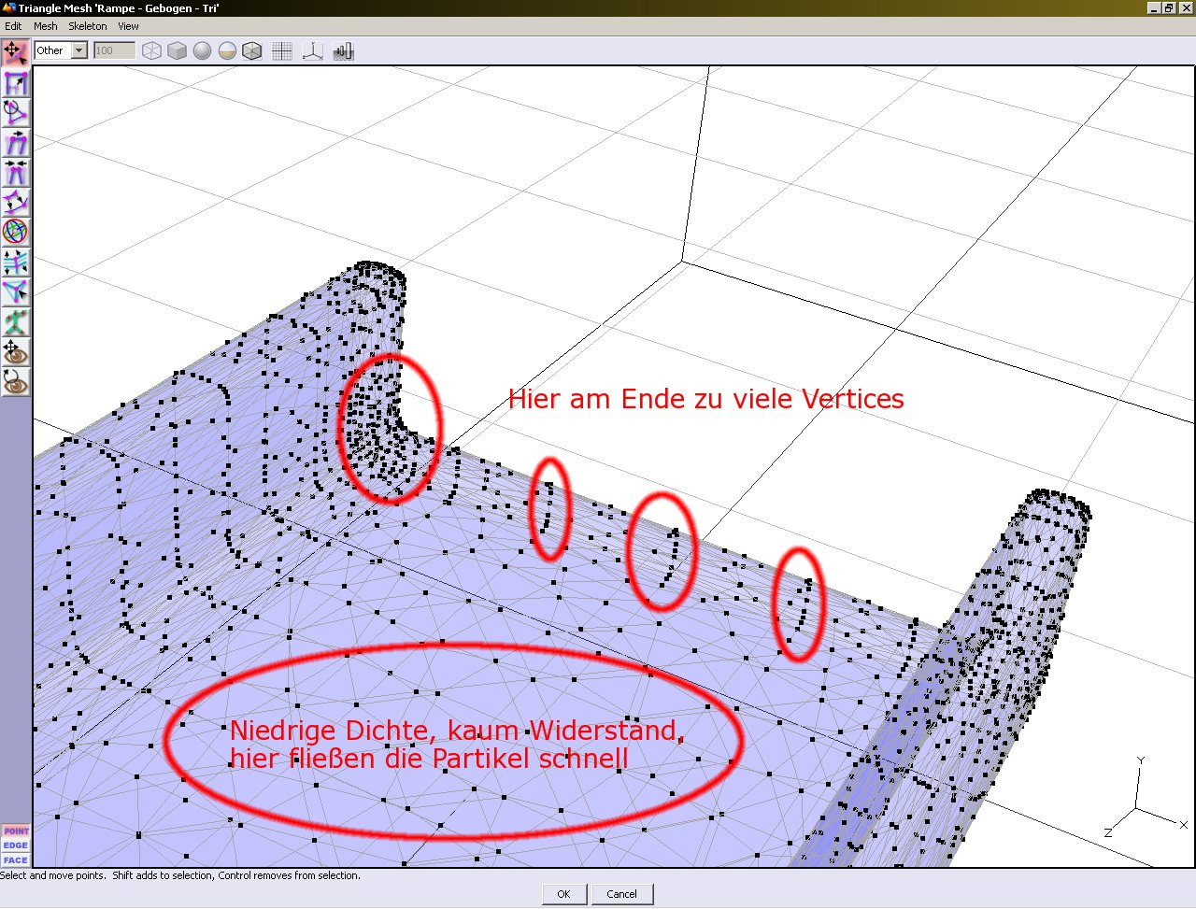
Task: Select the rotate viewpoint tool
Action: click(x=15, y=382)
